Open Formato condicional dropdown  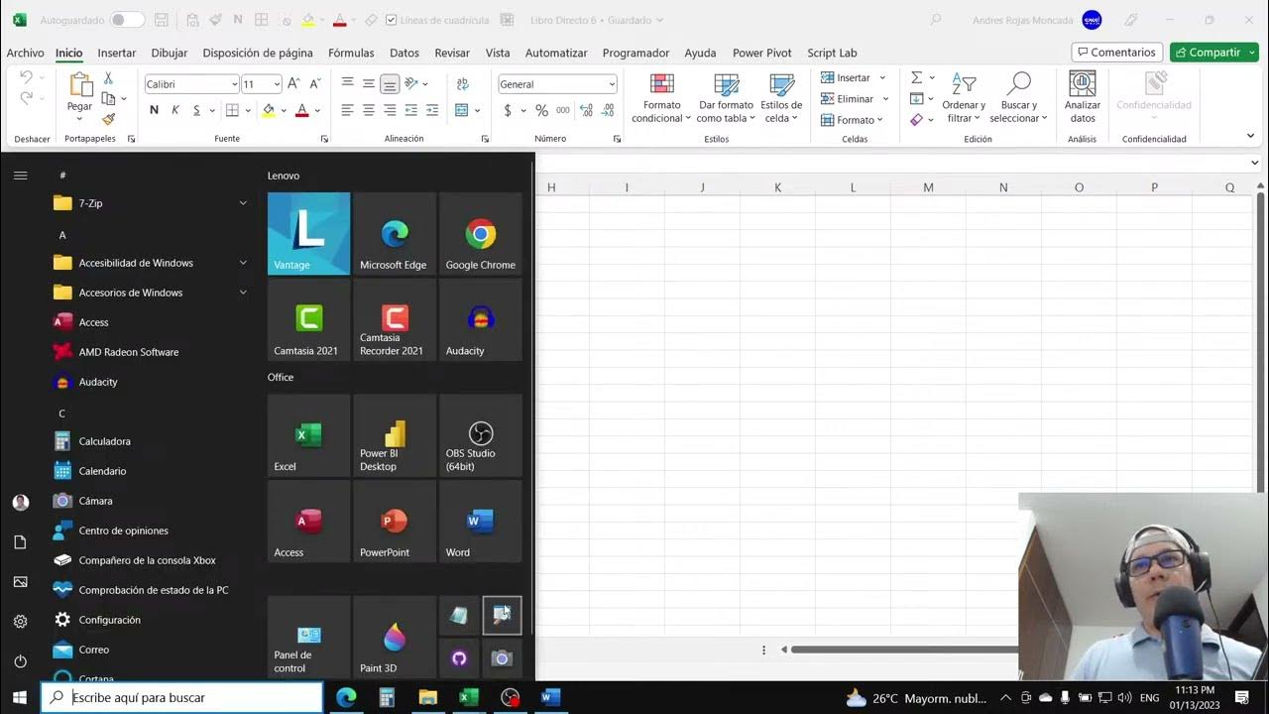[x=661, y=99]
